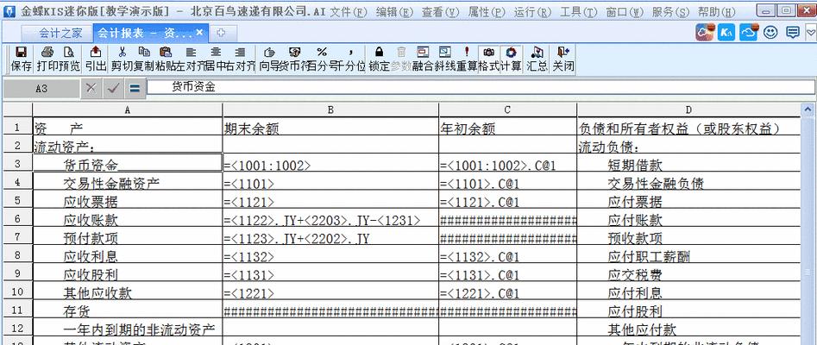This screenshot has height=345, width=817.
Task: Switch to the 会计之家 tab
Action: click(60, 34)
